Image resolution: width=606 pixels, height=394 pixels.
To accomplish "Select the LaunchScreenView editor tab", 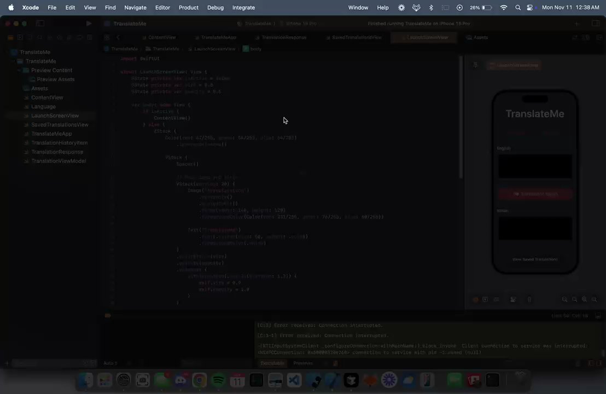I will pos(424,38).
